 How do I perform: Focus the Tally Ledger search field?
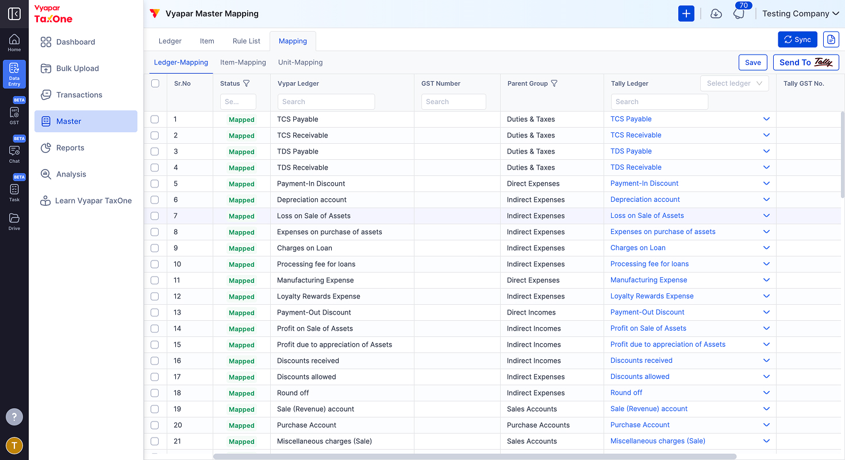(659, 102)
